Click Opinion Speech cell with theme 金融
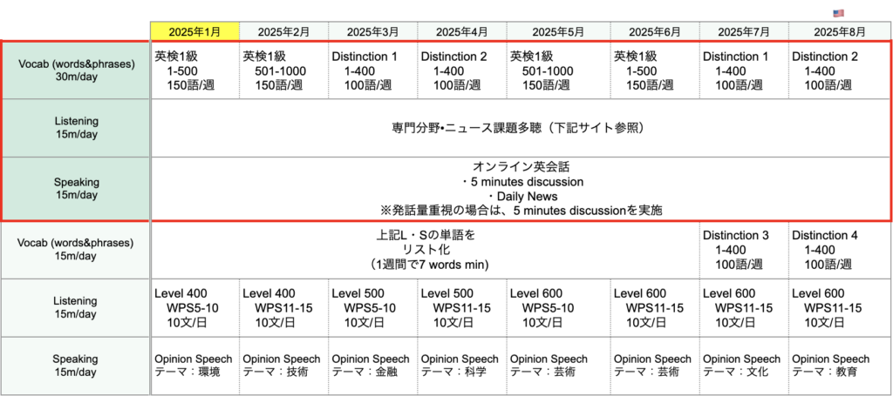Screen dimensions: 893x396 372,366
